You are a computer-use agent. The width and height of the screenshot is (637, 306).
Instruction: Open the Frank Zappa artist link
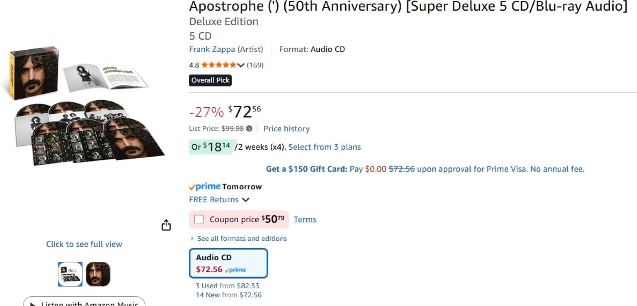[212, 49]
